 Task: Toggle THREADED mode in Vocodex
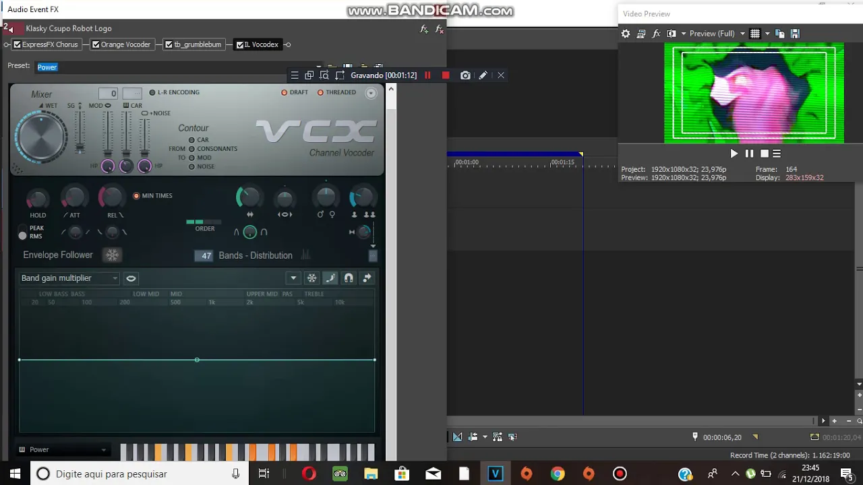click(x=336, y=92)
